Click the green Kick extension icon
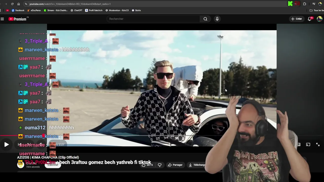Image resolution: width=324 pixels, height=182 pixels. (290, 4)
